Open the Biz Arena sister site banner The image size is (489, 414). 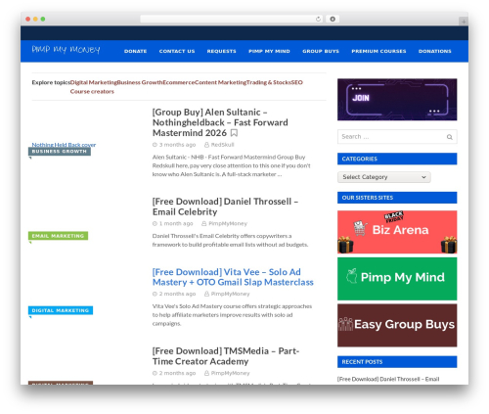pos(397,232)
